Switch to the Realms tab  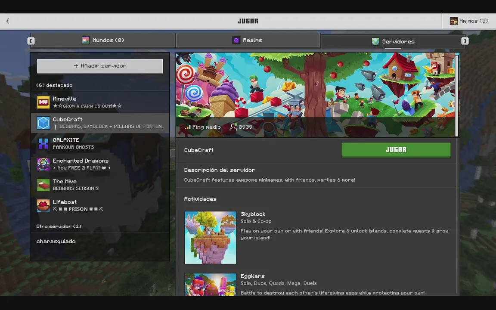pos(248,40)
